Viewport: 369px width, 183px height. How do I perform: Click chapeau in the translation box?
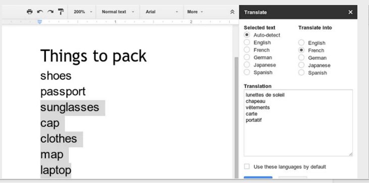pyautogui.click(x=255, y=101)
